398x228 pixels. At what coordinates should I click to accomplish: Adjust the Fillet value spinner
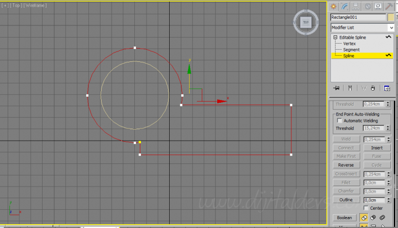(x=389, y=183)
